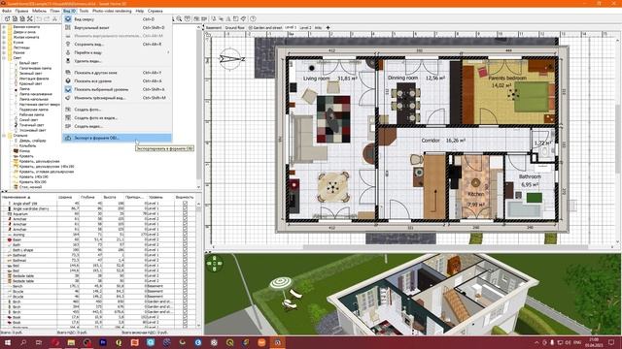
Task: Open the Перейти к виду submenu
Action: coord(117,52)
